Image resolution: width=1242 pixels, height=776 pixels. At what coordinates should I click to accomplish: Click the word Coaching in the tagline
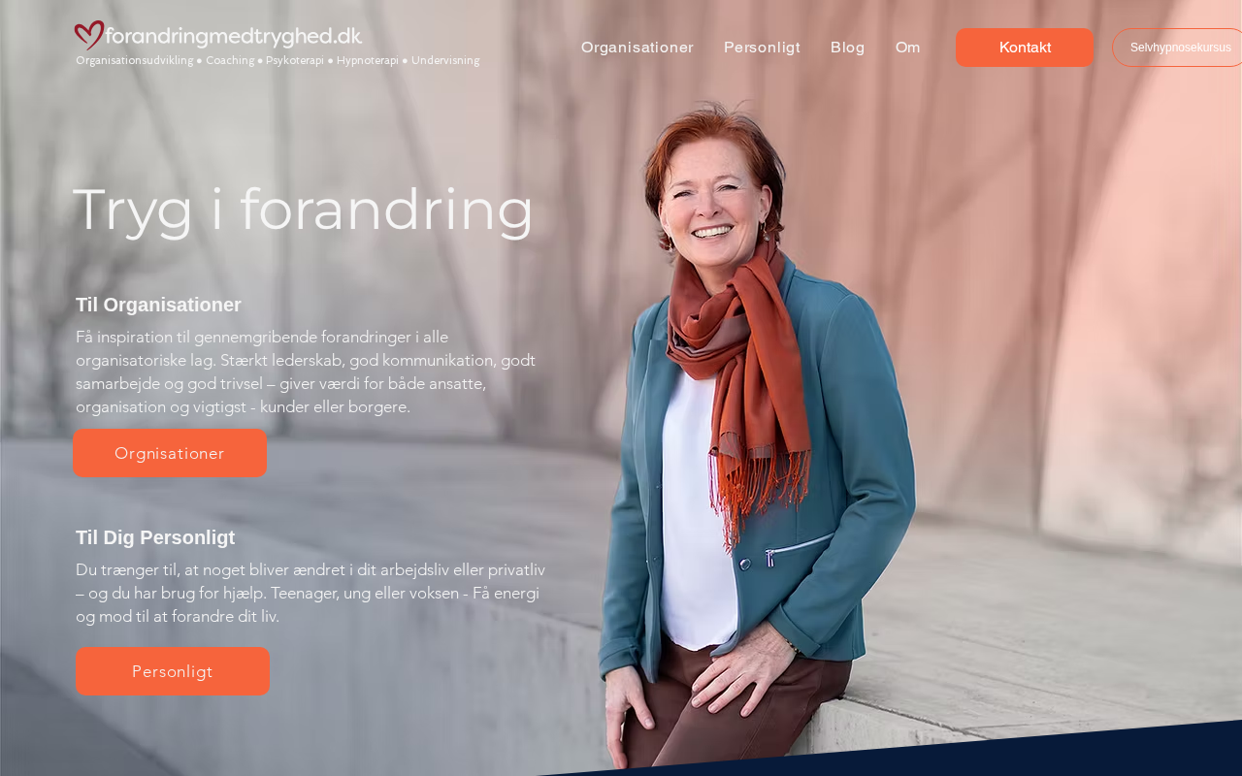[230, 60]
